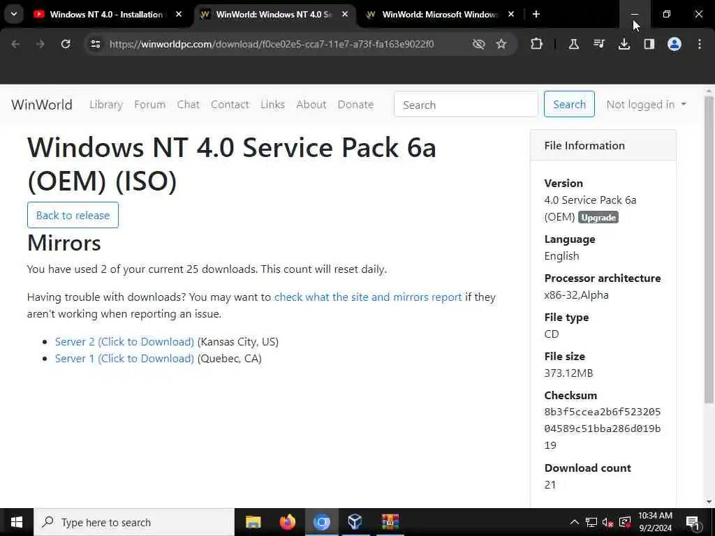Click the page vertical scrollbar
This screenshot has height=536, width=715.
click(709, 251)
